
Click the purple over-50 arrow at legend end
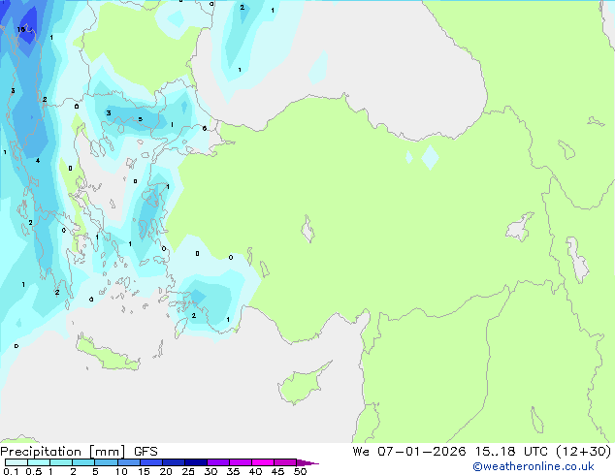(x=307, y=462)
